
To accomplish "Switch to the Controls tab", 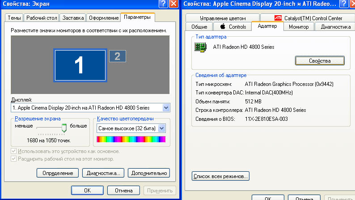I will click(233, 27).
